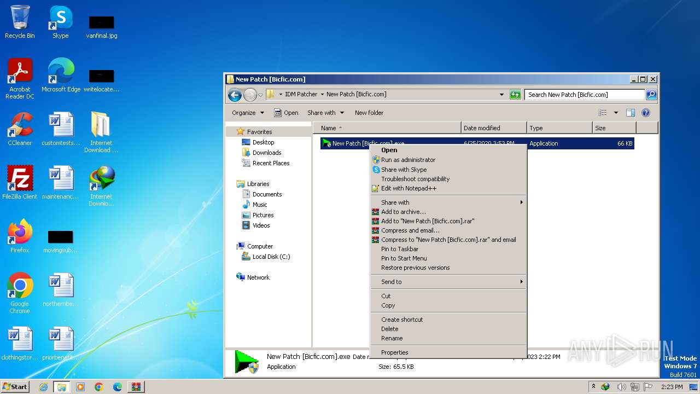Open the Firefox desktop shortcut
Screen dimensions: 700x394
pos(20,236)
